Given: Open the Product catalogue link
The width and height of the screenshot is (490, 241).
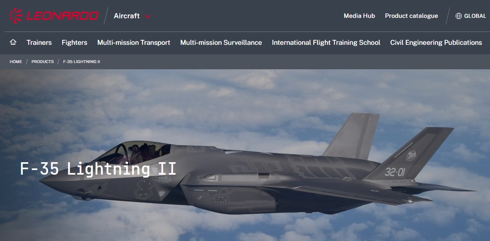Looking at the screenshot, I should tap(411, 16).
